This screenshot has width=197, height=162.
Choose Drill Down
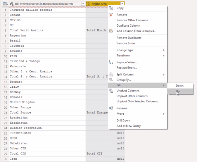138,120
